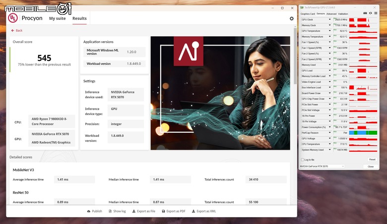Click GPU Voltage 1.0500 V value
This screenshot has height=224, width=387.
tap(340, 138)
